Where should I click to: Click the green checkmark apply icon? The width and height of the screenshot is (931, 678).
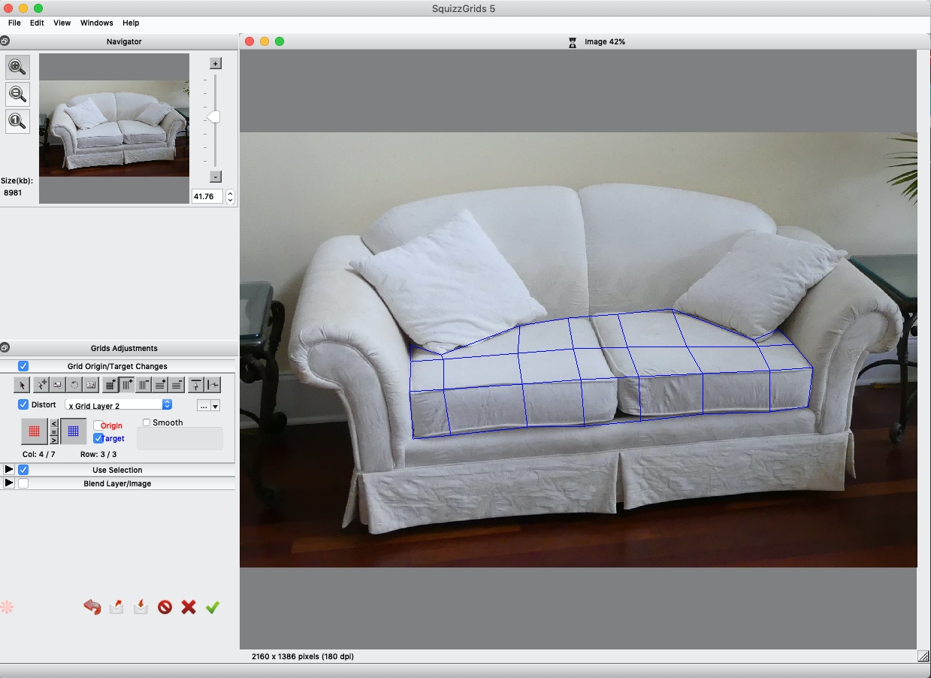213,607
